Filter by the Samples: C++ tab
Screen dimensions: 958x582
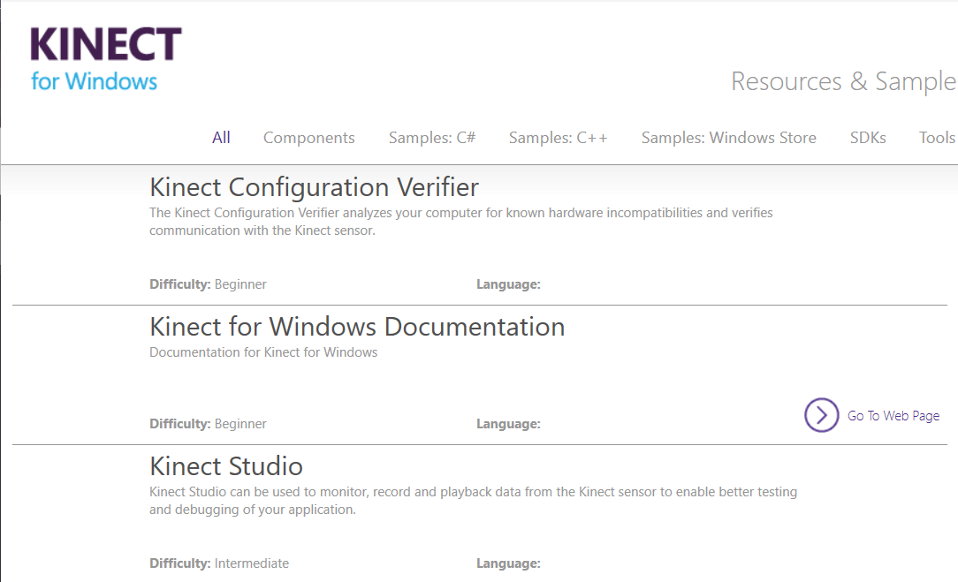click(558, 138)
